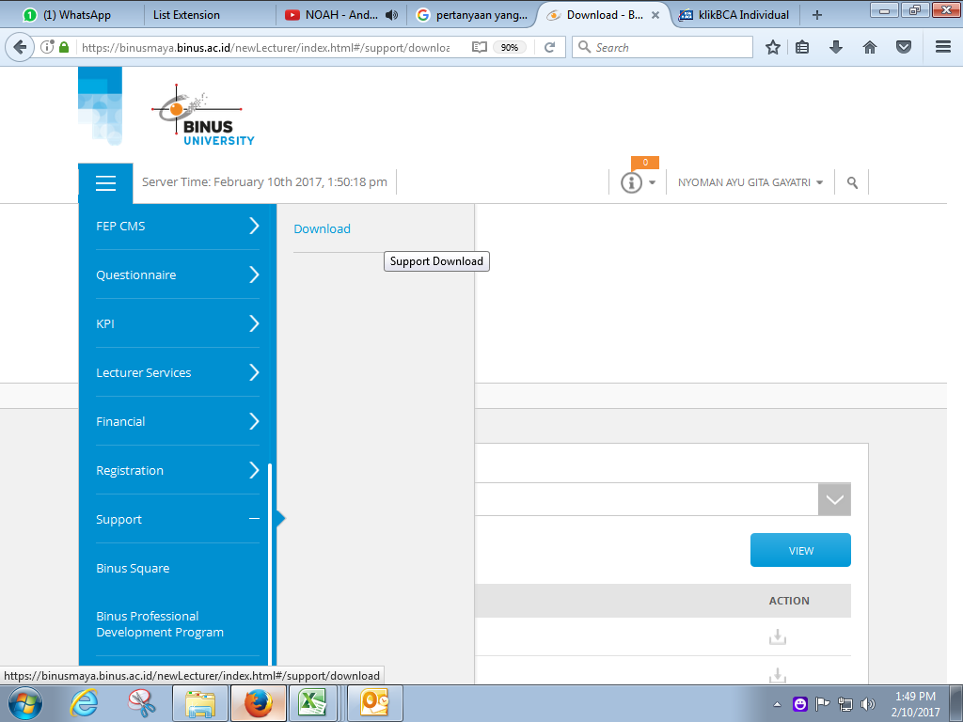The image size is (963, 722).
Task: Expand the Lecturer Services menu
Action: tap(254, 372)
